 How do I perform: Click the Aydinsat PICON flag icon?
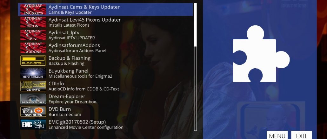click(33, 22)
